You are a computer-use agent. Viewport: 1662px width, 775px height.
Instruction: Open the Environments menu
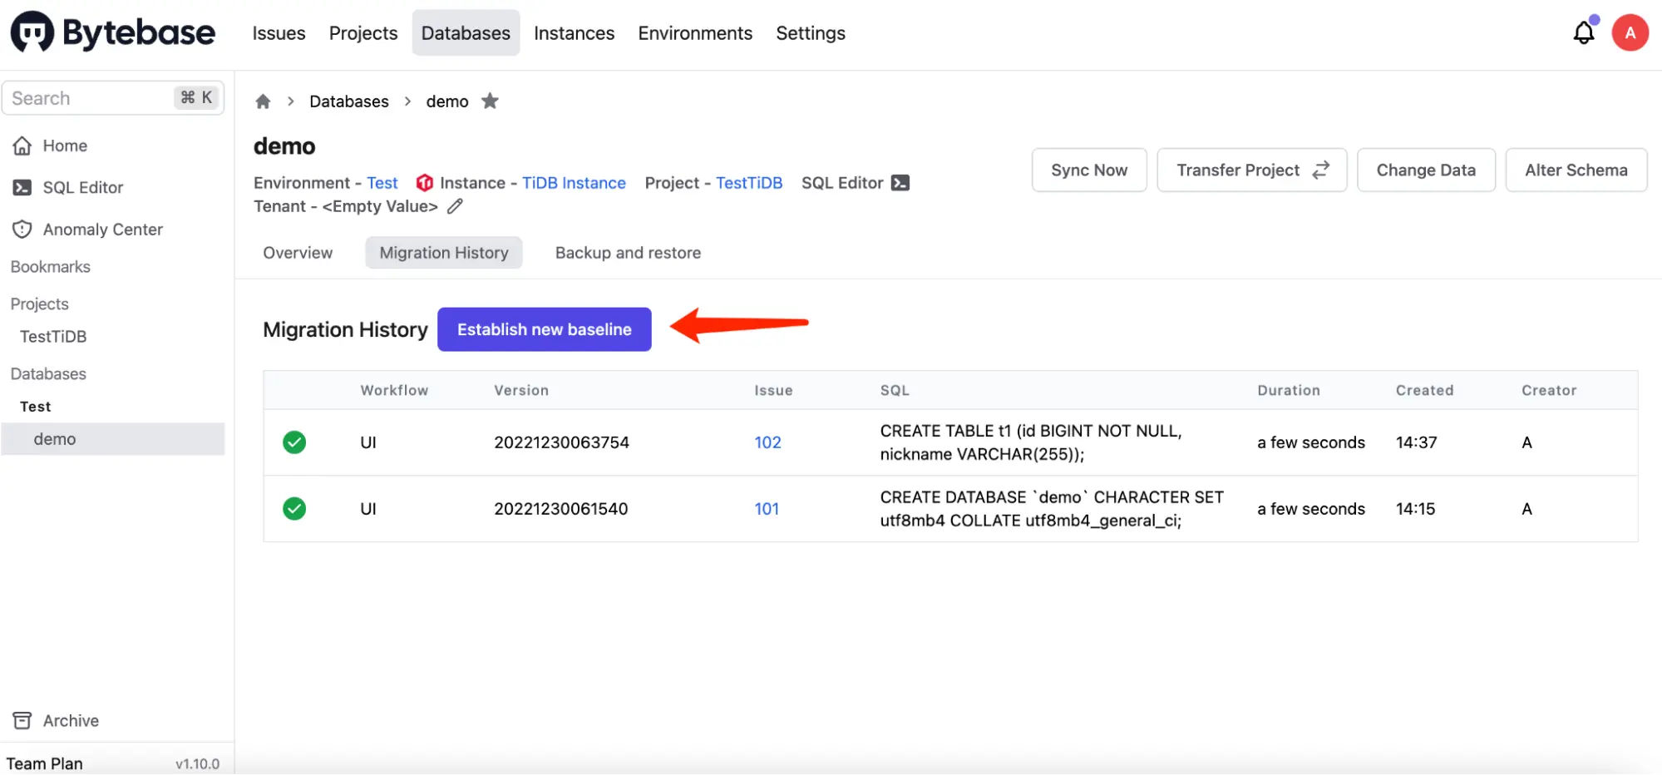pyautogui.click(x=695, y=33)
